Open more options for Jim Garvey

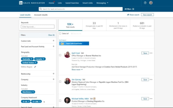tap(151, 80)
